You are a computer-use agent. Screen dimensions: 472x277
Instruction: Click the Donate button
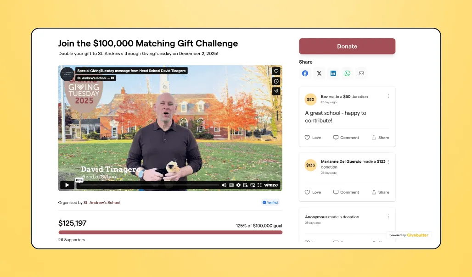coord(347,46)
